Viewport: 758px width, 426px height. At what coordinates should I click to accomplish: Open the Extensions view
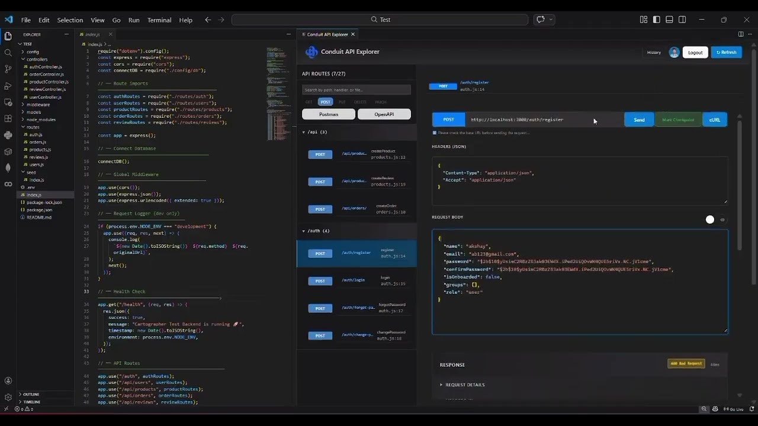(x=8, y=118)
